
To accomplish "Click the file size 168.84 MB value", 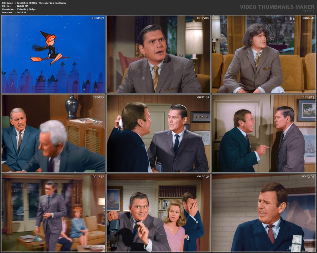I will (22, 6).
